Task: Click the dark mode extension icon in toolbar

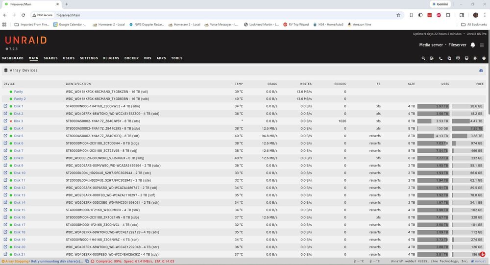Action: pyautogui.click(x=420, y=15)
